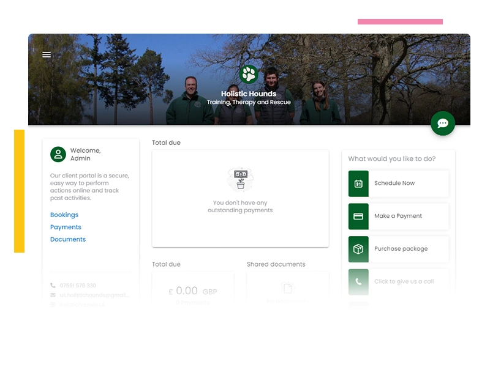The height and width of the screenshot is (367, 490).
Task: Open the Payments link
Action: pyautogui.click(x=66, y=227)
